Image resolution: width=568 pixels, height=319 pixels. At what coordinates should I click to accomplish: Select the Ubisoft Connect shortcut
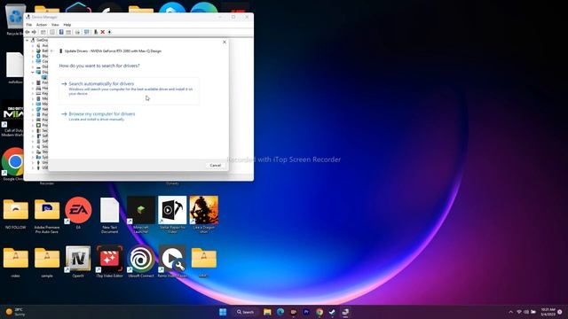tap(141, 262)
